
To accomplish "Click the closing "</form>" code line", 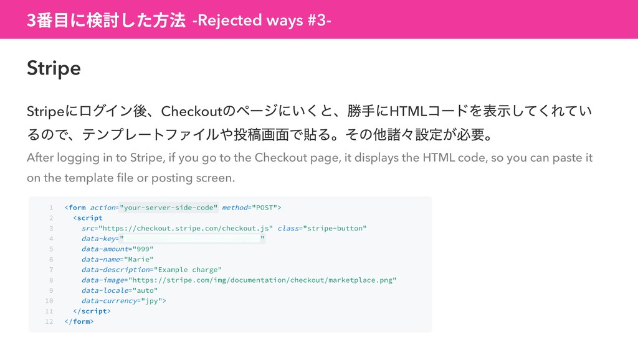I will click(x=79, y=321).
